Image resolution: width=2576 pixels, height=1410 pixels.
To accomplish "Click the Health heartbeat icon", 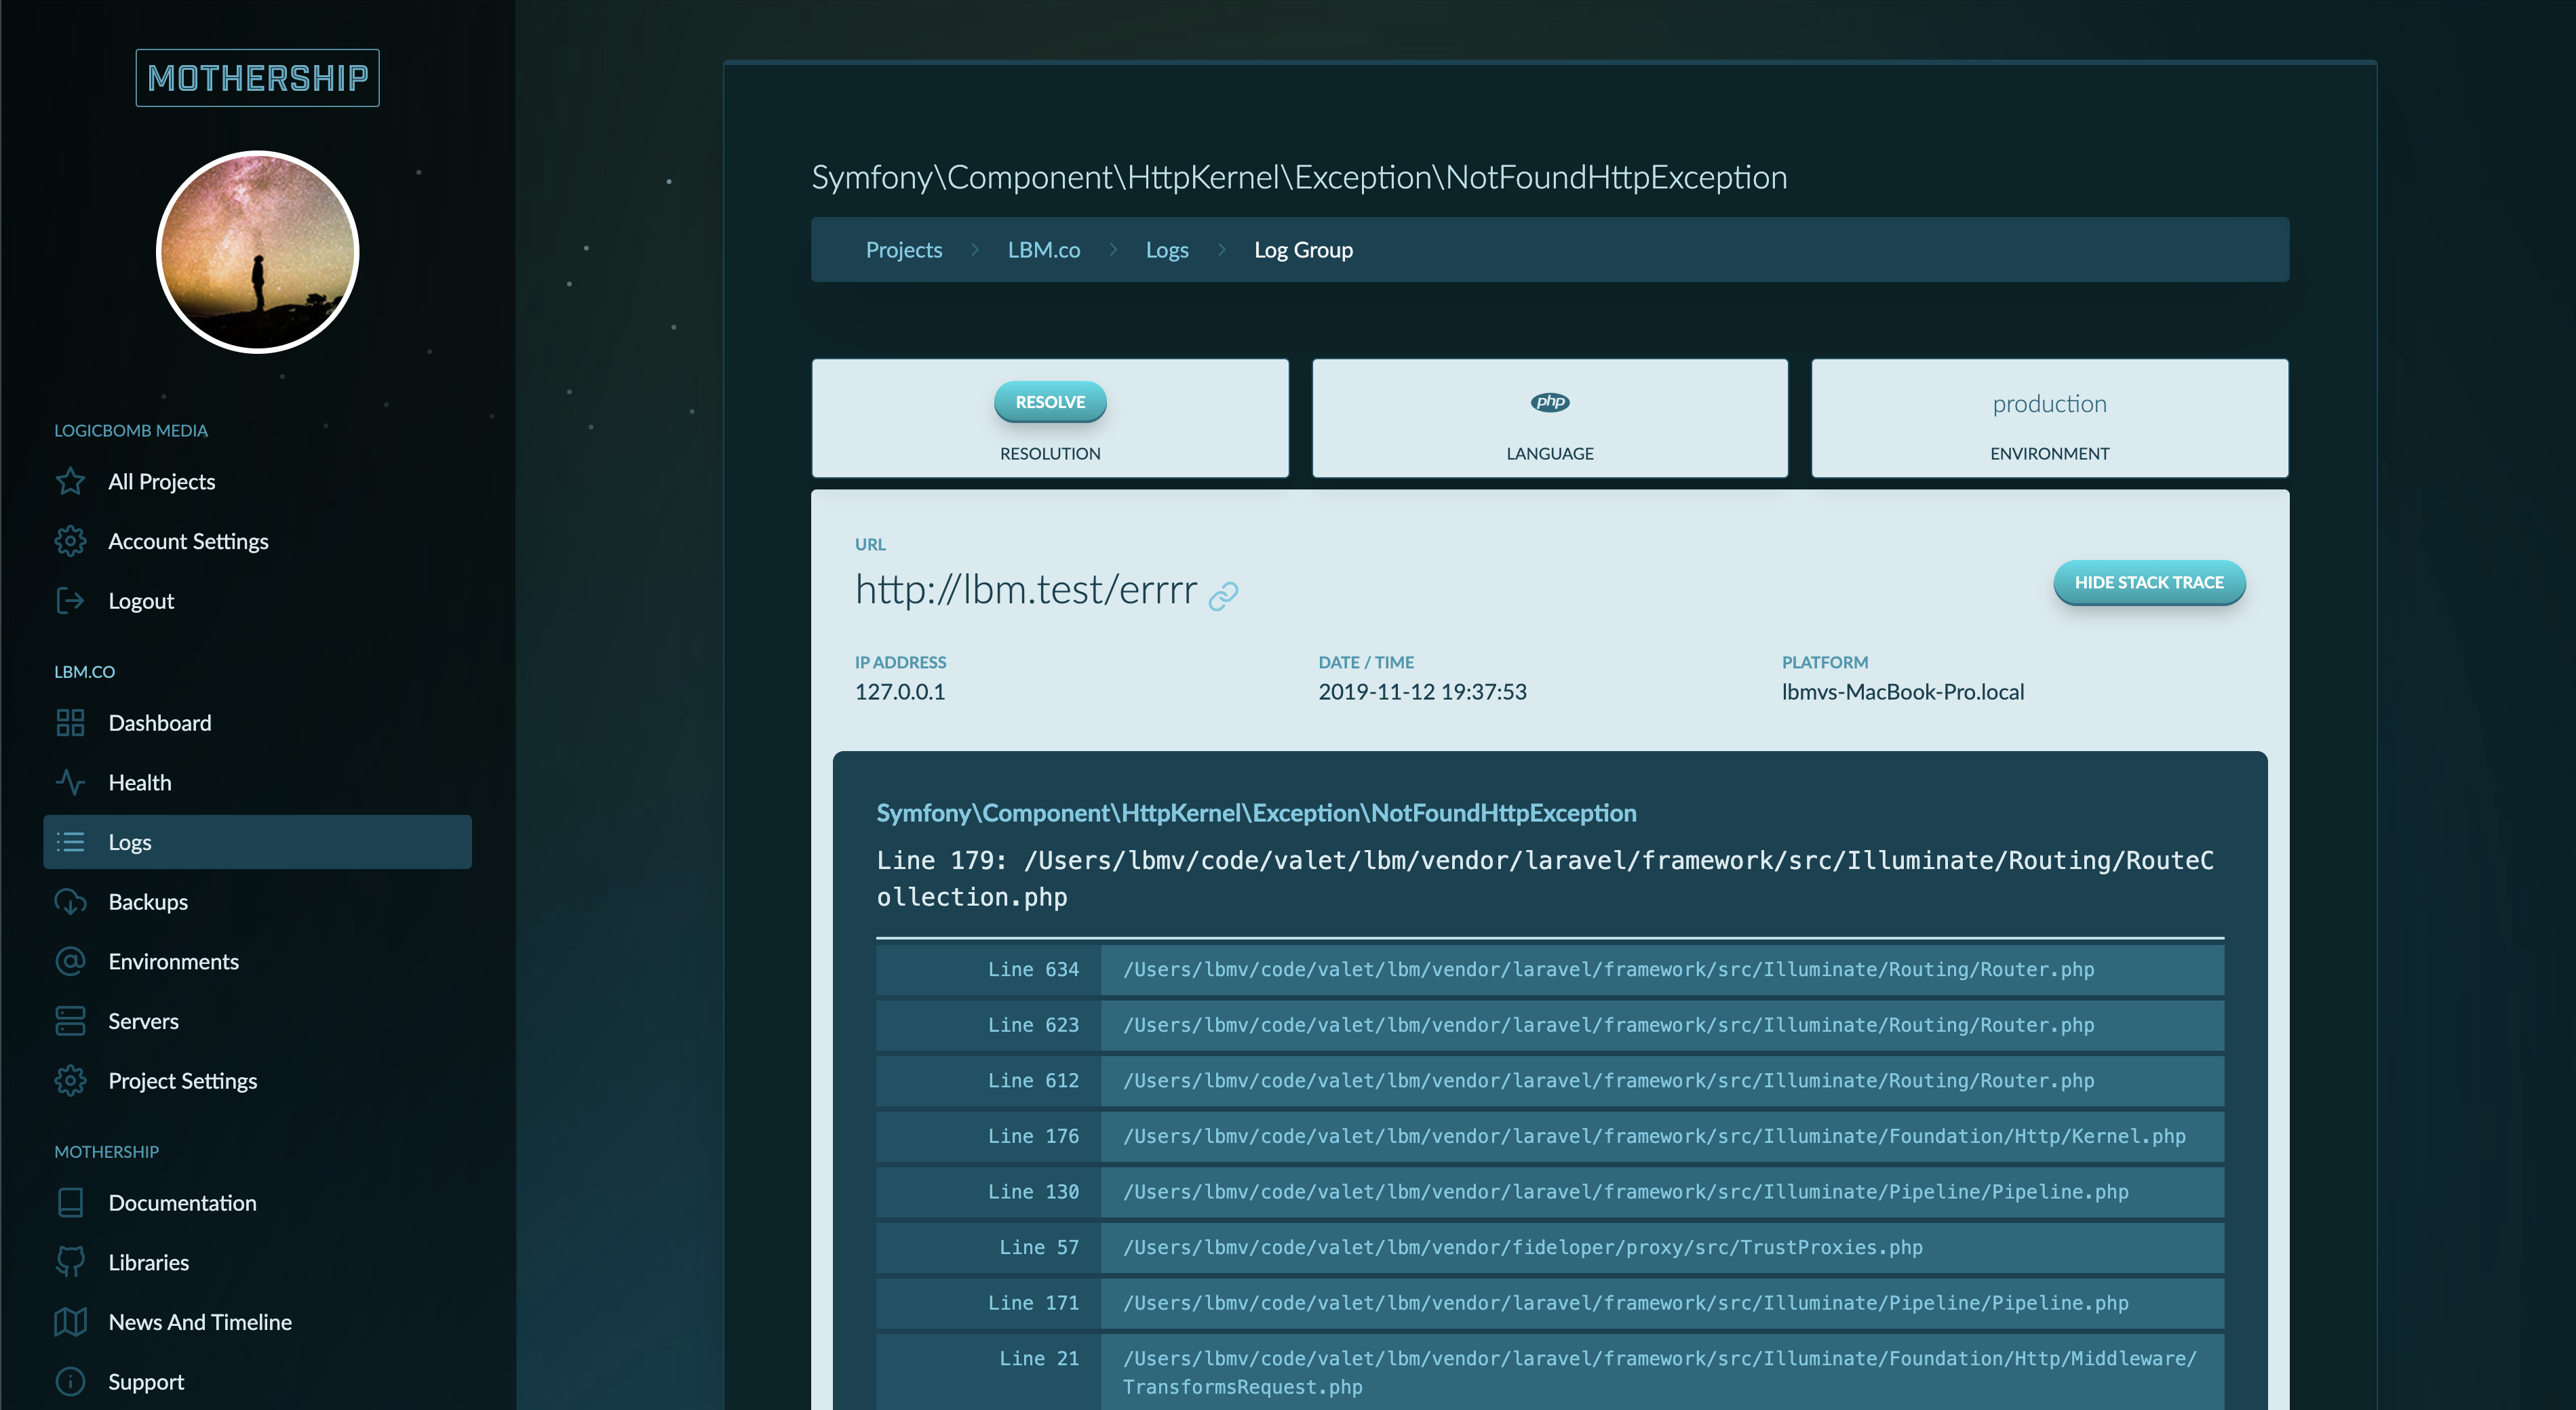I will click(70, 782).
